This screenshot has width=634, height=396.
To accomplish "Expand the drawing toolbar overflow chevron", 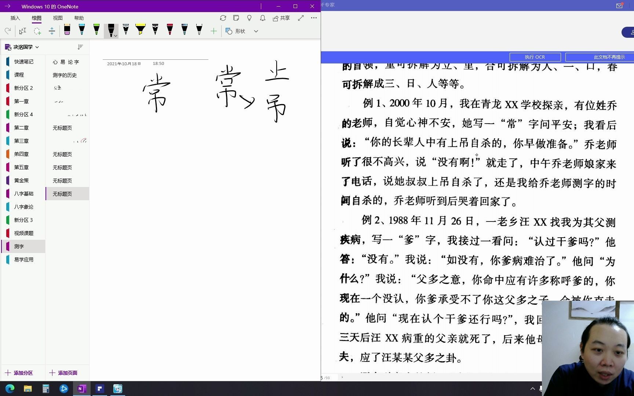I will click(256, 31).
